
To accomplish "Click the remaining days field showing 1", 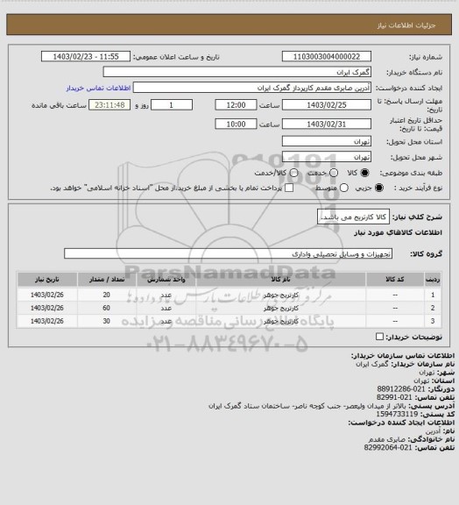I will point(172,105).
